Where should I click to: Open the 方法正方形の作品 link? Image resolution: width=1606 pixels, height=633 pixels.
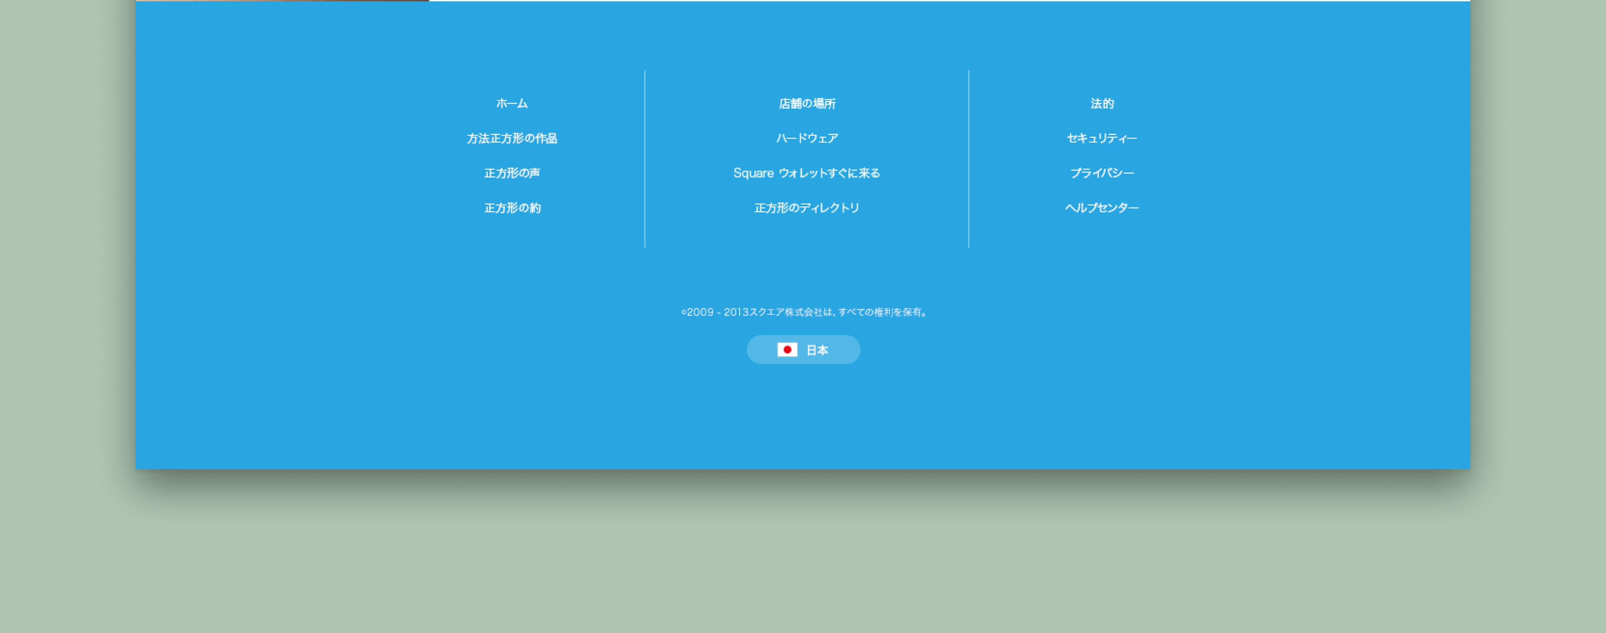click(x=512, y=139)
